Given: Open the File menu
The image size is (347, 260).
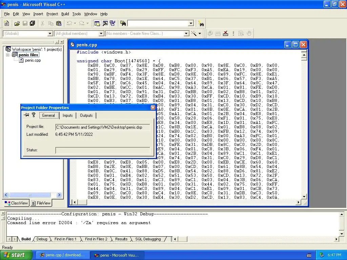Looking at the screenshot, I should [7, 14].
